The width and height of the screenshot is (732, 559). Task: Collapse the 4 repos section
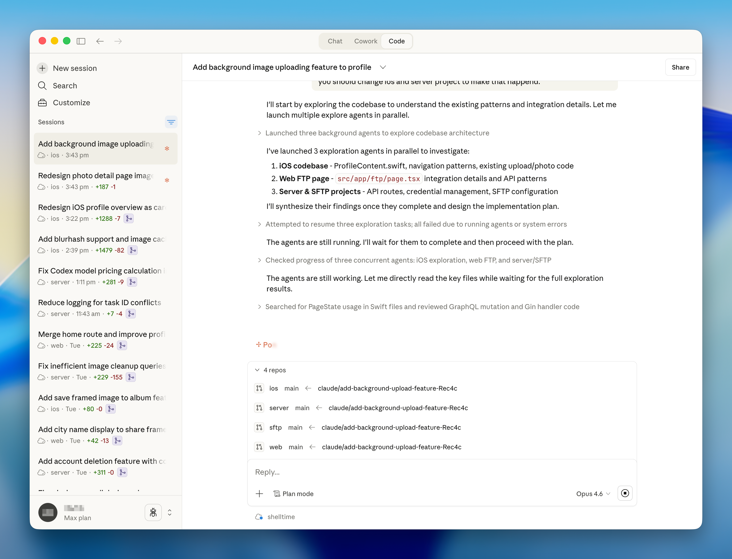click(257, 370)
